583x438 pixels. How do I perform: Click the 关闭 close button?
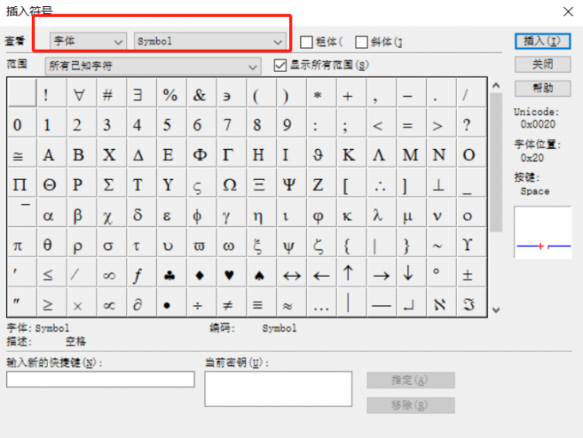[542, 64]
